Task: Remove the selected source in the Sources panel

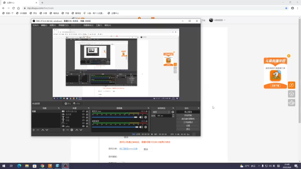Action: [x=68, y=130]
